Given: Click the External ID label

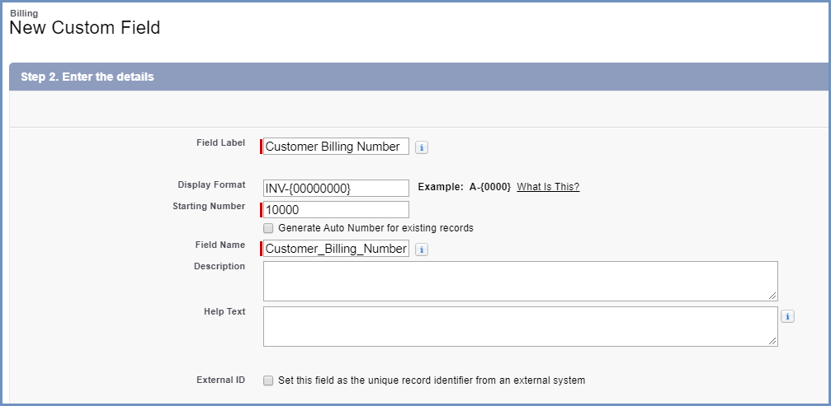Looking at the screenshot, I should pyautogui.click(x=220, y=380).
